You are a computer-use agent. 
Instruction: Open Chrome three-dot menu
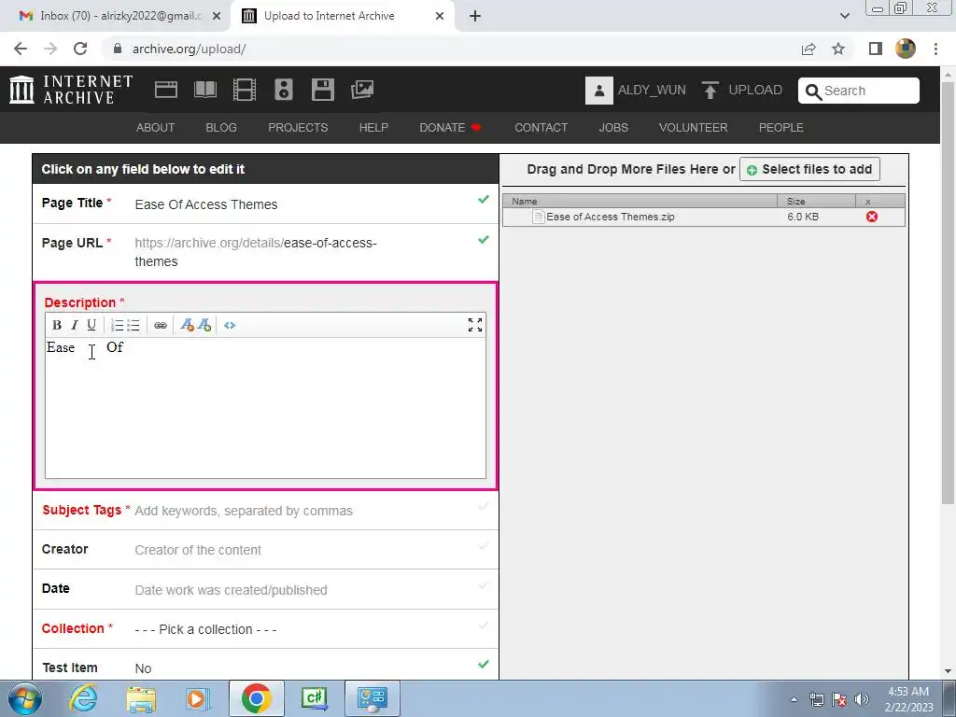(935, 49)
